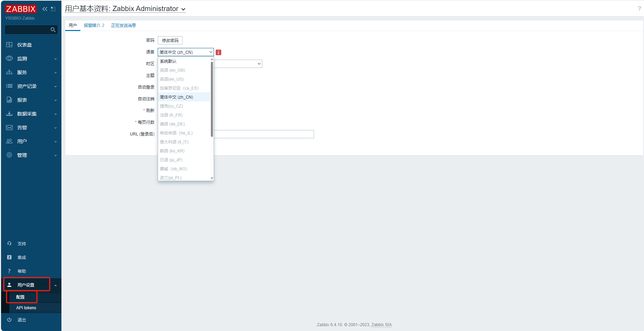Viewport: 644px width, 331px height.
Task: Click the 服务 services icon
Action: tap(9, 72)
